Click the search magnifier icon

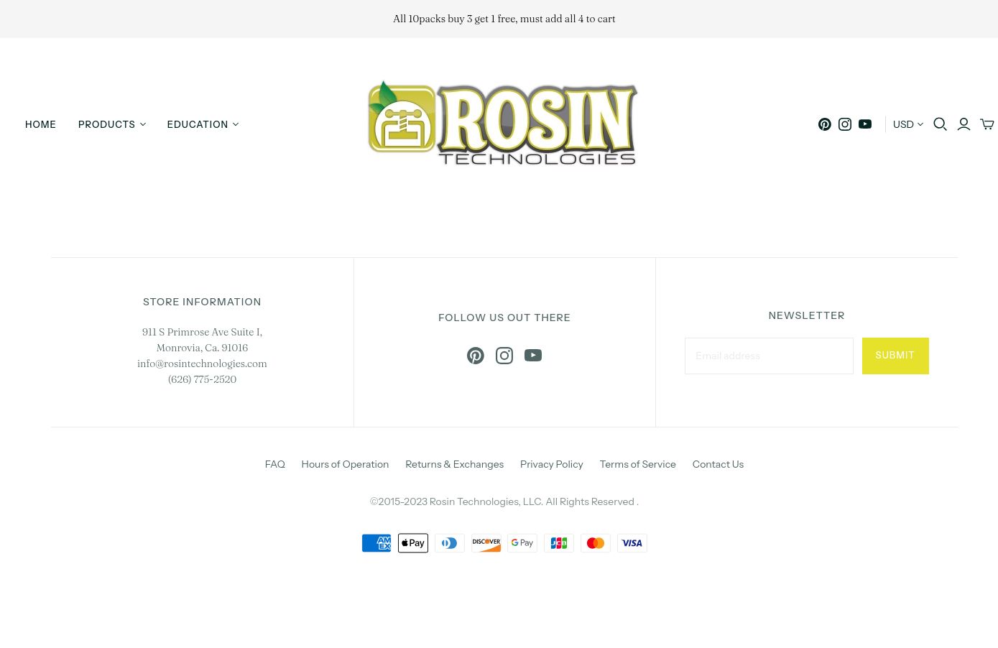[940, 124]
